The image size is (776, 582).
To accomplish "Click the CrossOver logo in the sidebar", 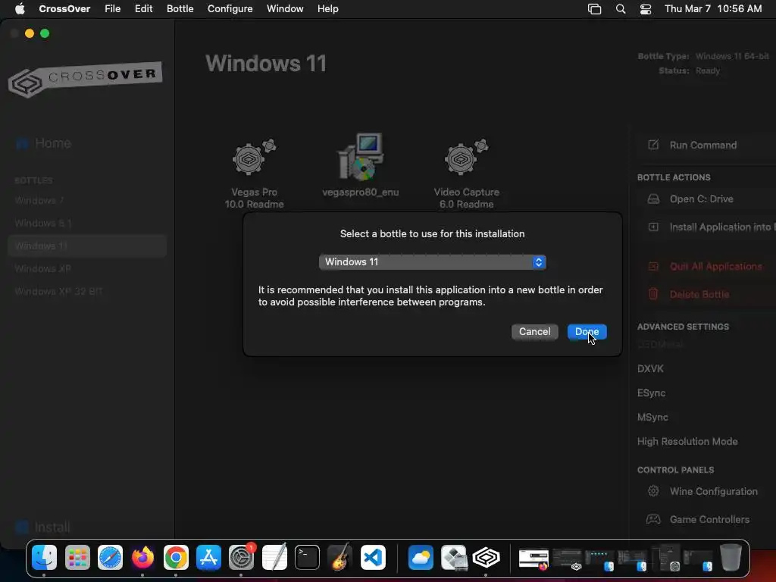I will tap(85, 79).
